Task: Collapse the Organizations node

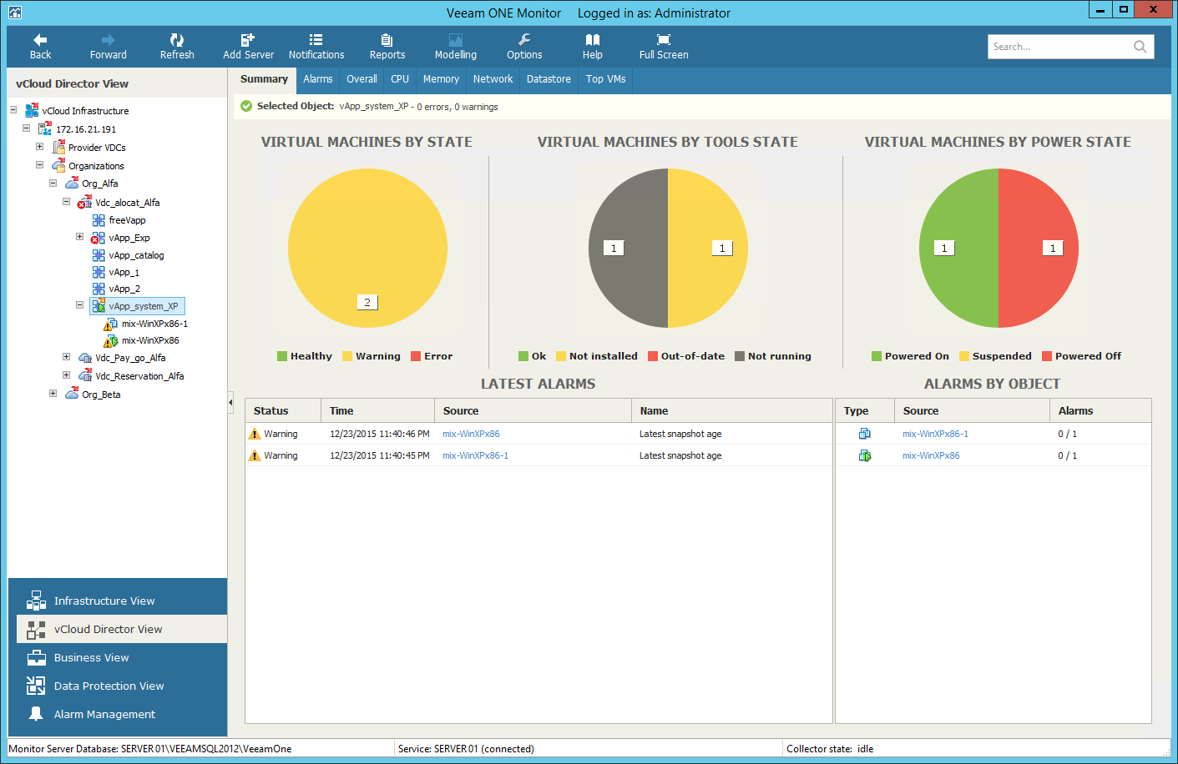Action: (40, 165)
